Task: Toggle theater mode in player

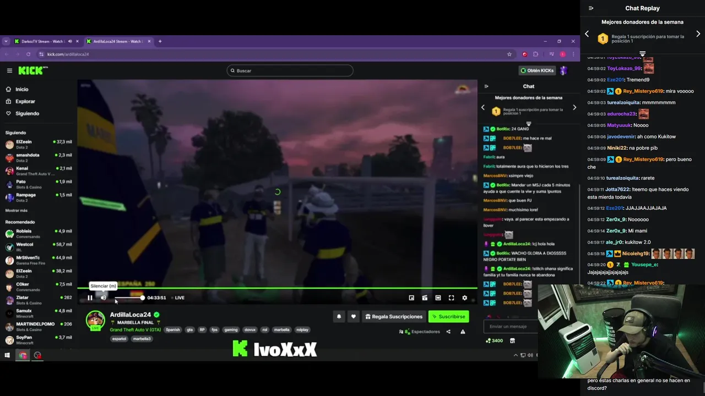Action: [438, 298]
